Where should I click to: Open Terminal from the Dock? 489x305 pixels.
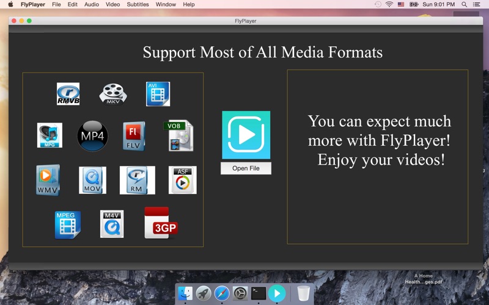259,293
